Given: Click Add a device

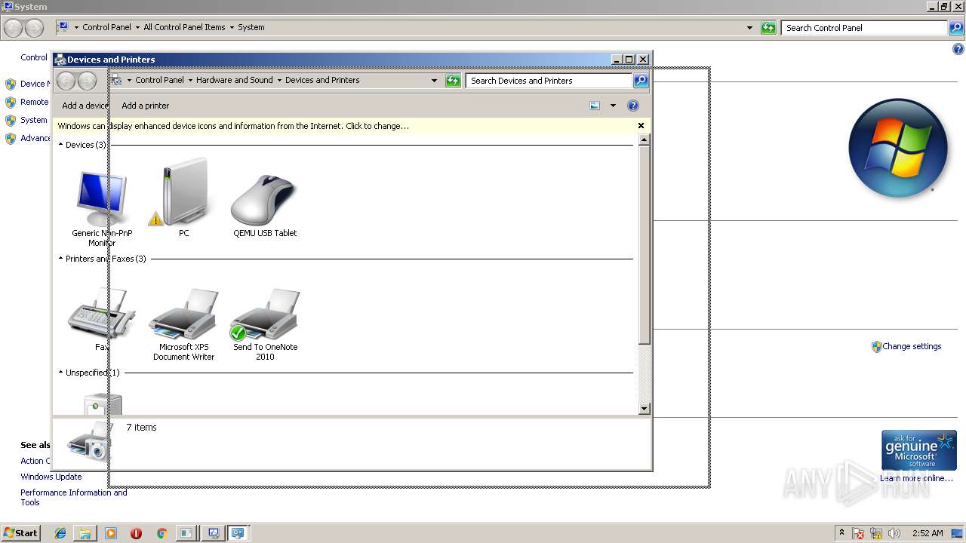Looking at the screenshot, I should pos(85,106).
